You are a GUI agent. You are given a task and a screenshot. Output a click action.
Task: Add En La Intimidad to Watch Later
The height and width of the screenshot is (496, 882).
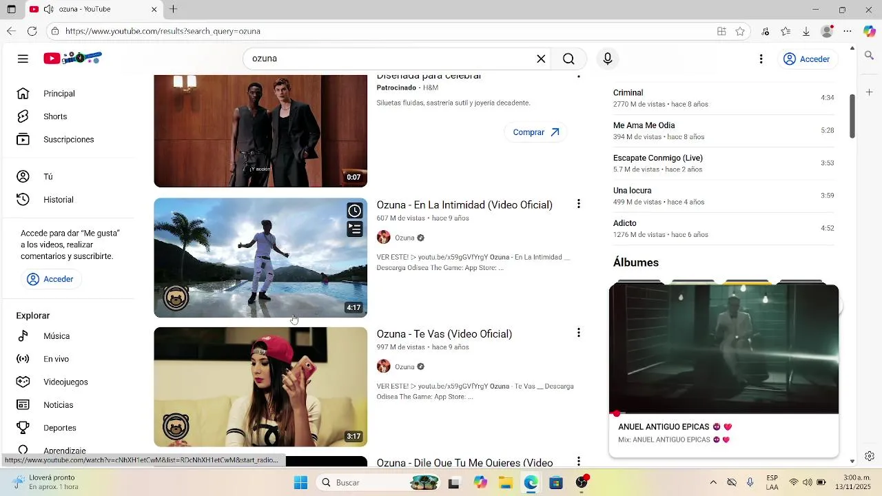coord(354,211)
